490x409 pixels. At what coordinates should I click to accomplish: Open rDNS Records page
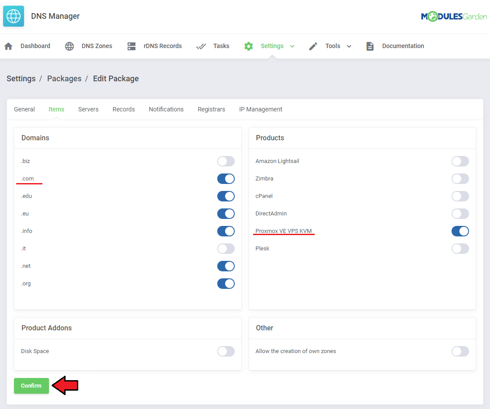point(163,46)
